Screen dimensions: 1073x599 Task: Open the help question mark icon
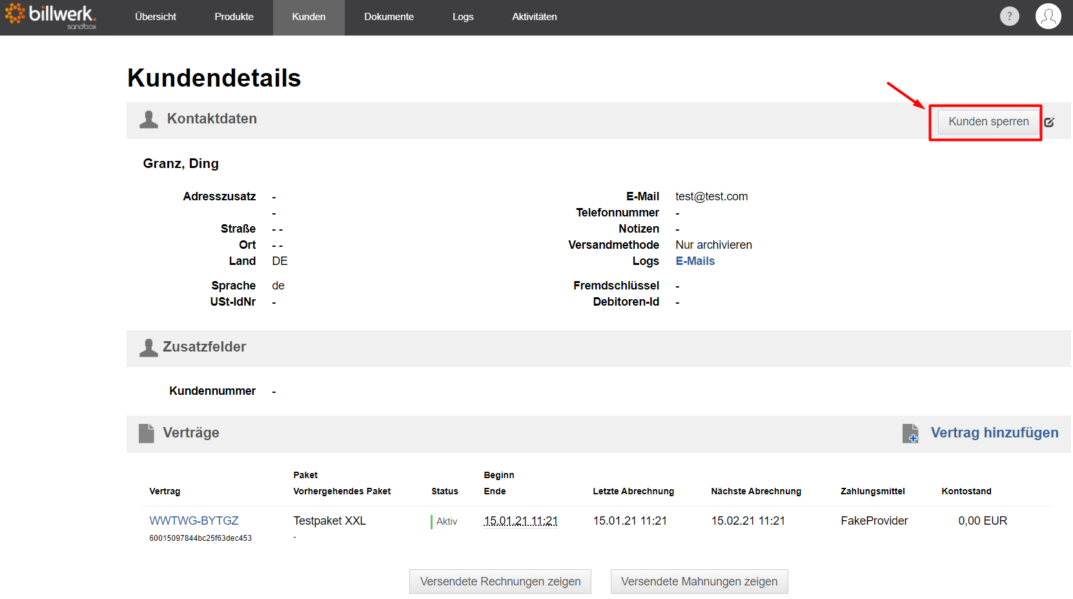[x=1009, y=16]
